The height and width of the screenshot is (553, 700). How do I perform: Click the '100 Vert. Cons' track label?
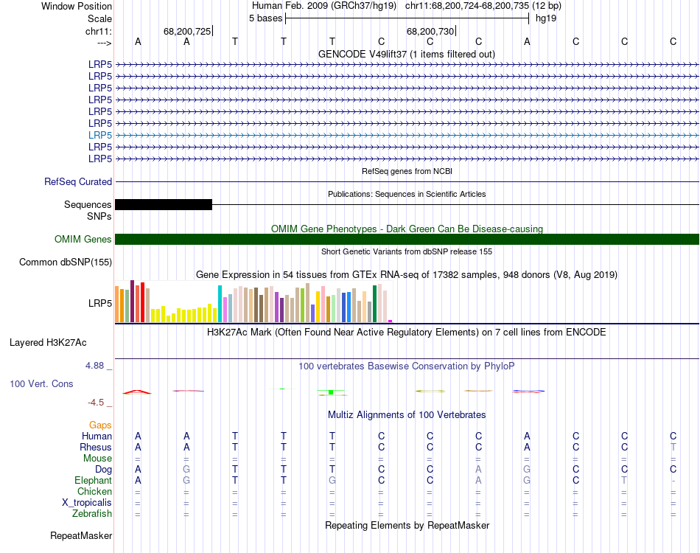tap(41, 383)
